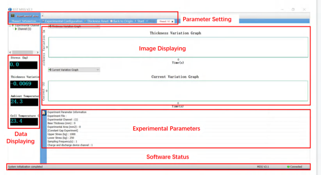The height and width of the screenshot is (175, 321).
Task: Collapse the Experimental Channel tree node
Action: pyautogui.click(x=10, y=25)
